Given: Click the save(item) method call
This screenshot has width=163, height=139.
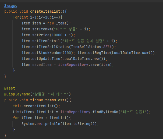Looking at the screenshot, I should click(x=101, y=65).
